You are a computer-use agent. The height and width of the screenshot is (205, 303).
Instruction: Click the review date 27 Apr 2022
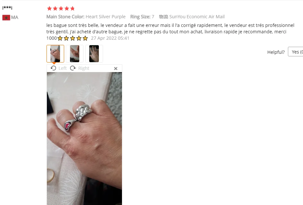[x=110, y=38]
